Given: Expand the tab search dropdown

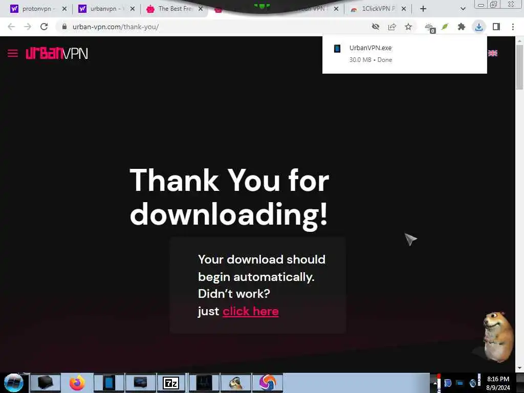Looking at the screenshot, I should (463, 9).
